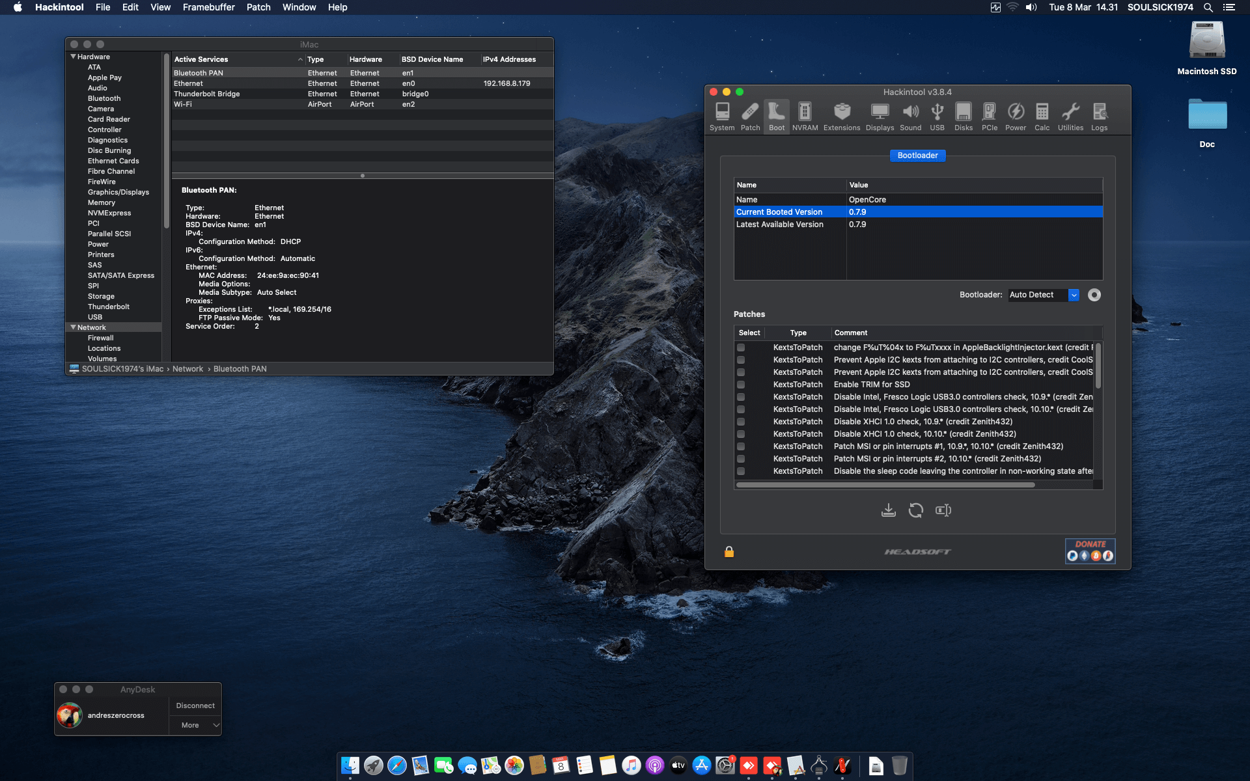Open the Apple menu

[18, 7]
